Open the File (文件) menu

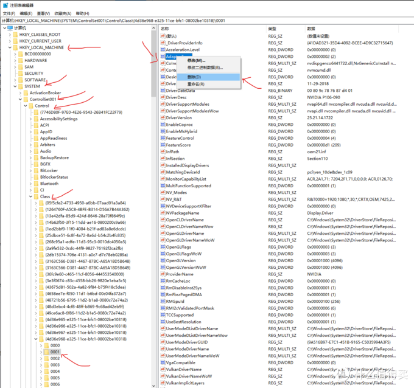(x=9, y=13)
